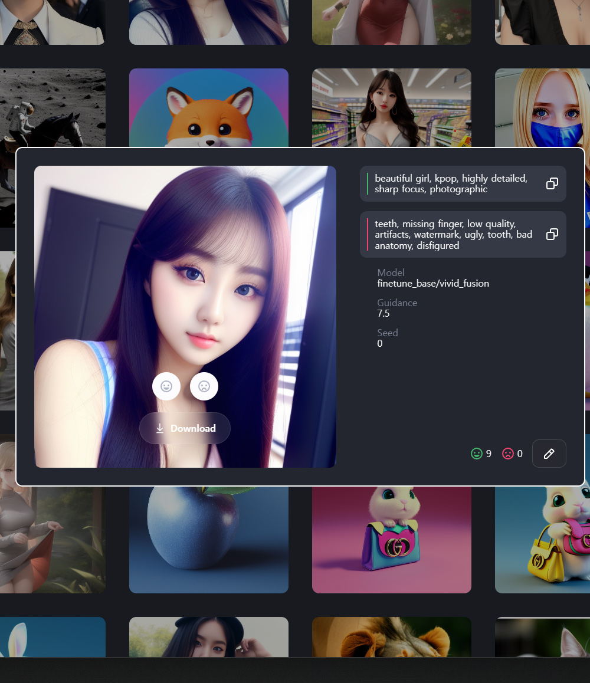
Task: Open the long-haired woman thumbnail at top
Action: [x=209, y=22]
